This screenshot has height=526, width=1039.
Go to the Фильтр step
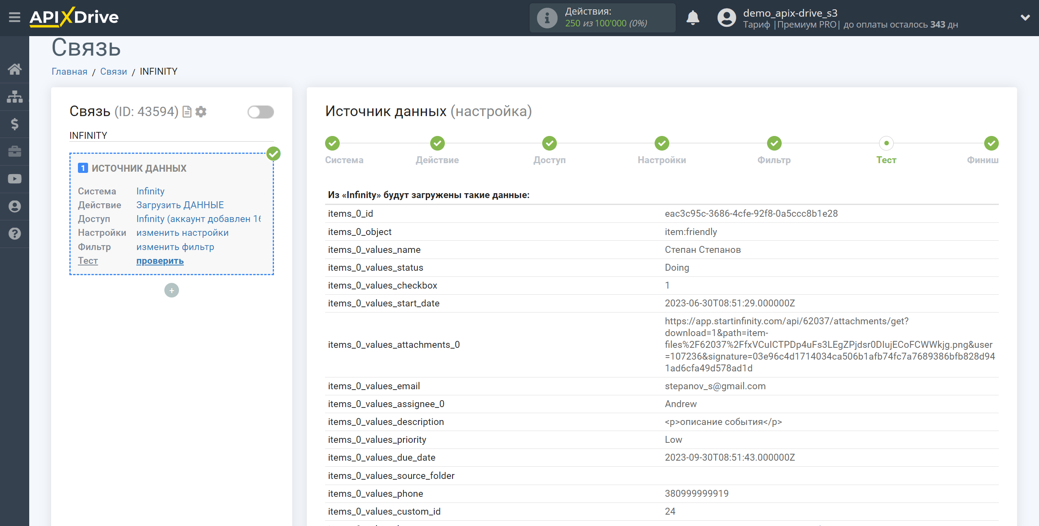(774, 143)
